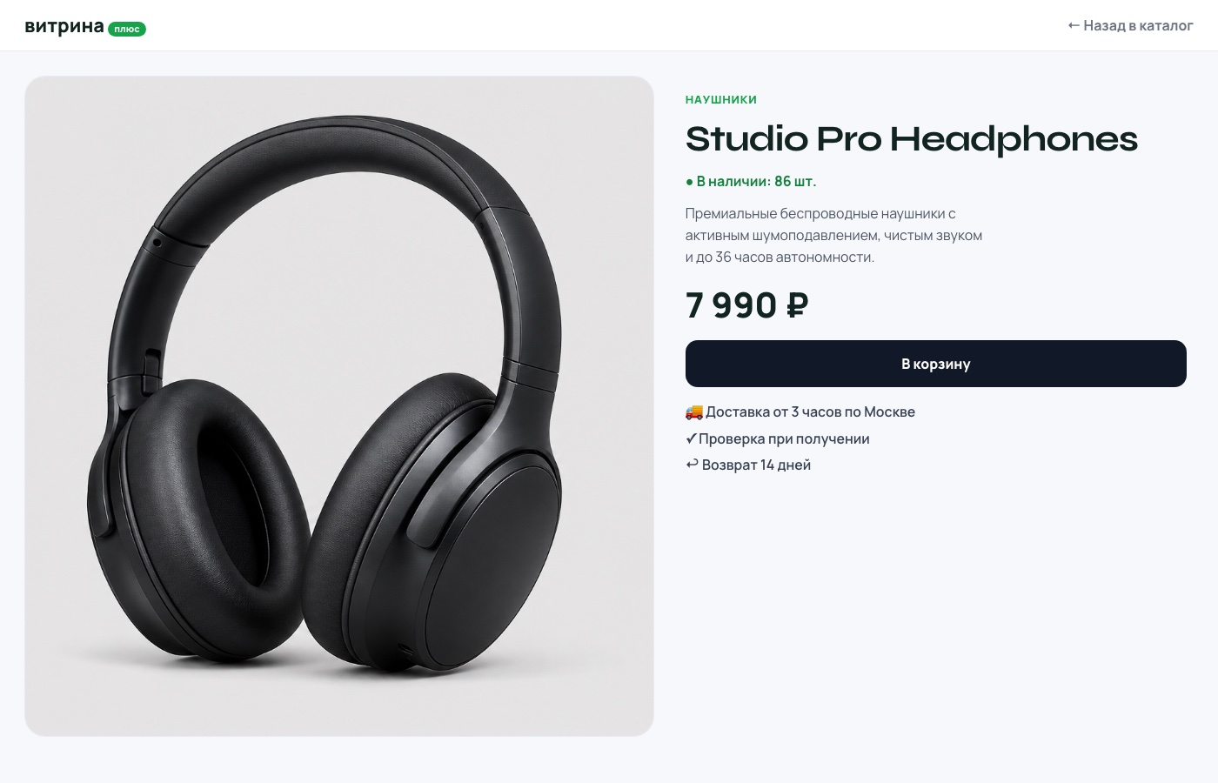Go back via Назад в каталог link
The height and width of the screenshot is (783, 1218).
click(1130, 26)
